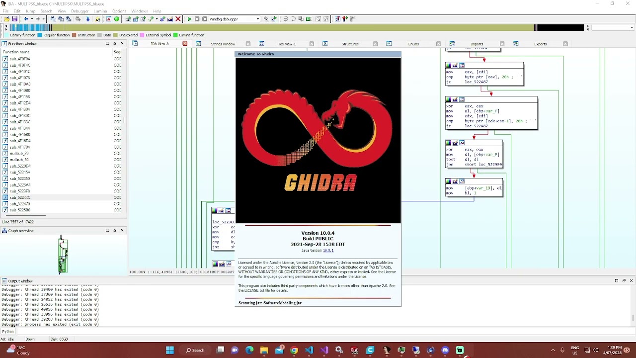The width and height of the screenshot is (636, 358).
Task: Click the navigation band overview bar
Action: tap(296, 28)
